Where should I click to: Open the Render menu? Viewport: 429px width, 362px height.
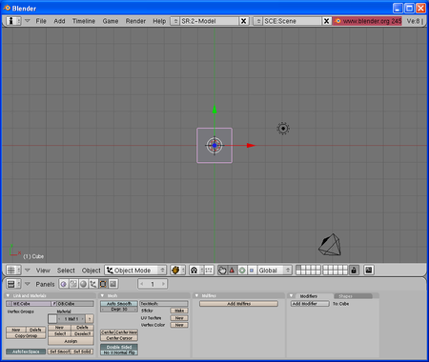click(135, 21)
